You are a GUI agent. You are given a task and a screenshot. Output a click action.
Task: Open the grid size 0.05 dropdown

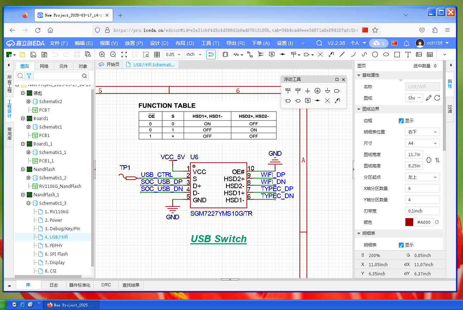click(173, 54)
